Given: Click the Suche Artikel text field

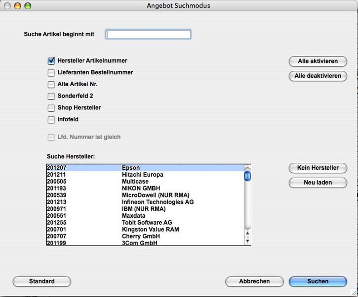Looking at the screenshot, I should pyautogui.click(x=148, y=34).
